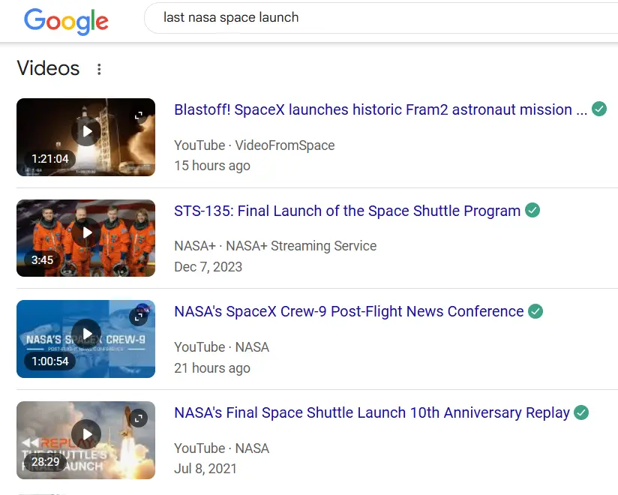Click the verified badge after the Fram2 title
Screen dimensions: 618x495
599,109
